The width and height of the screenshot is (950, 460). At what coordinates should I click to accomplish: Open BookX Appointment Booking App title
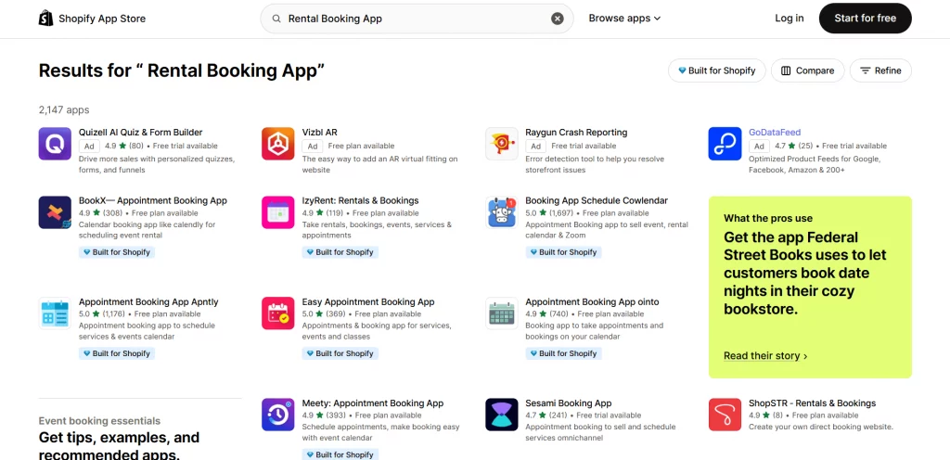pos(153,201)
